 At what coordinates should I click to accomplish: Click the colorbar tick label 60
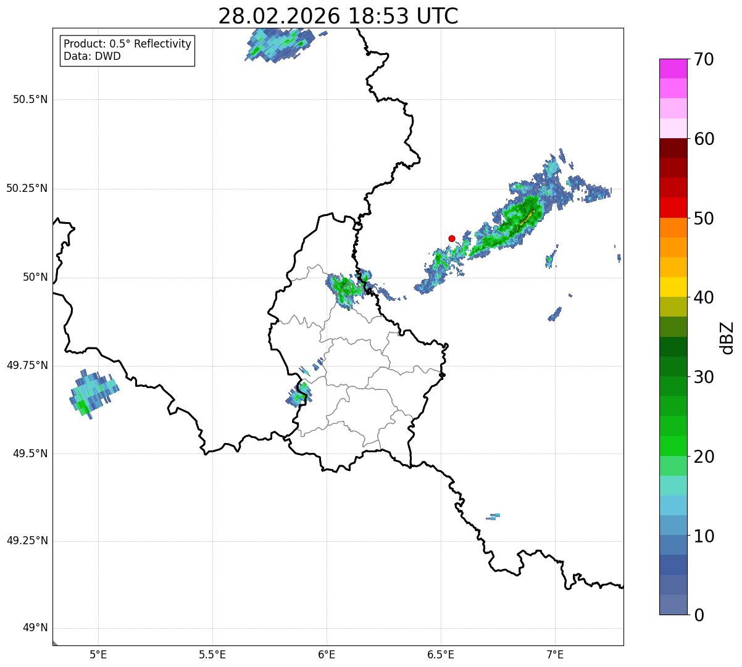703,139
